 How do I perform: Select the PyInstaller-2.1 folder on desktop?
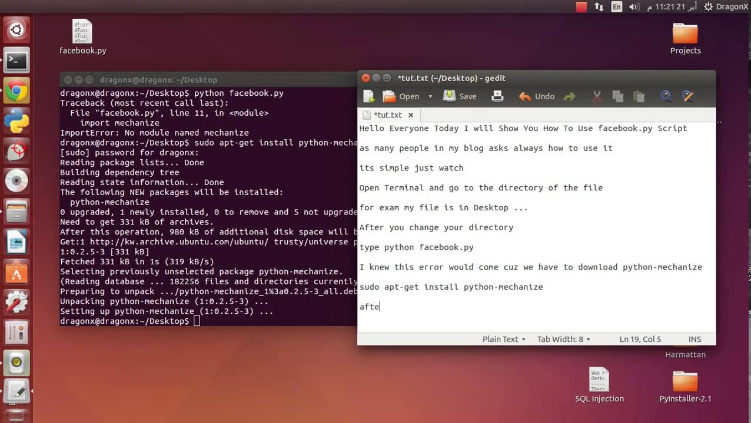(x=685, y=387)
